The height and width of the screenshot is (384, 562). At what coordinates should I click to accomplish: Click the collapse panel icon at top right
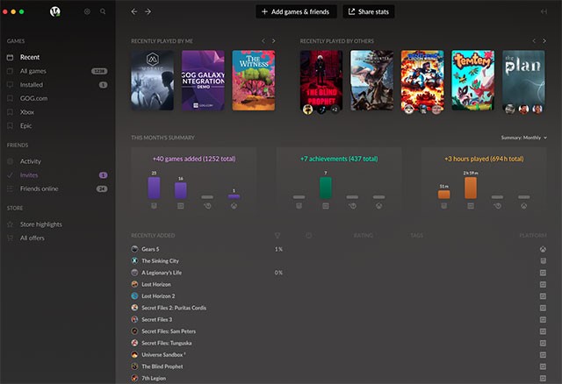click(x=544, y=11)
